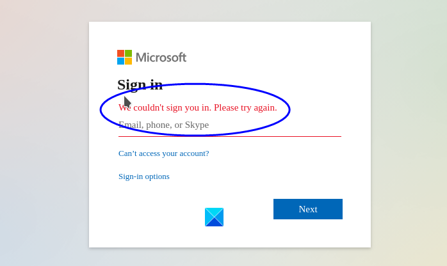Open the Sign-in options link

click(143, 176)
